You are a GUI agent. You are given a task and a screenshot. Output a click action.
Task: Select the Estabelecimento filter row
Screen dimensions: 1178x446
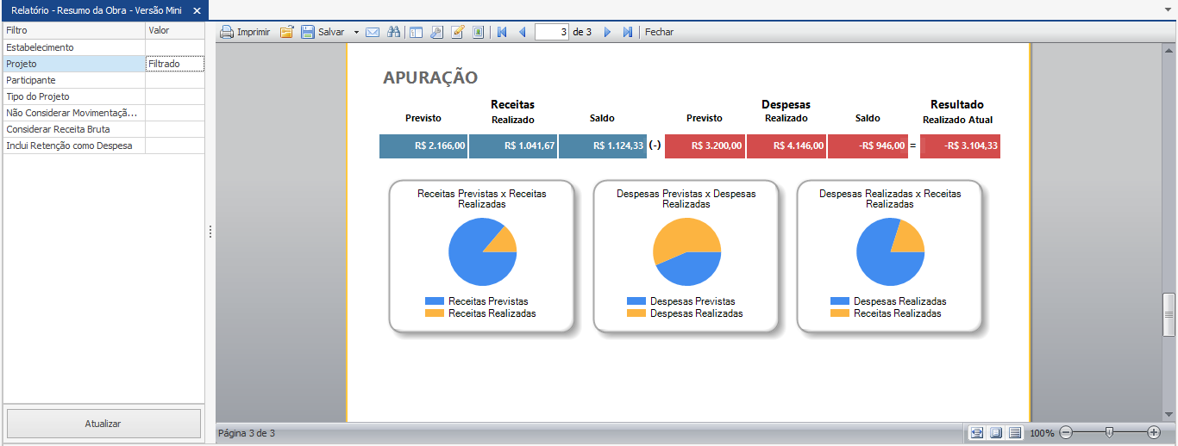[x=73, y=47]
